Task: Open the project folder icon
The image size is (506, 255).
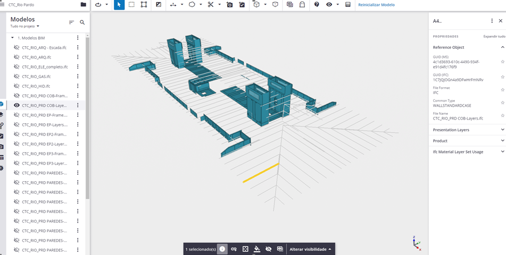Action: pyautogui.click(x=83, y=5)
